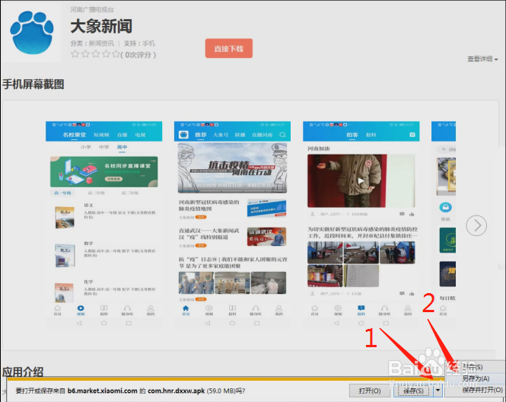506x402 pixels.
Task: Click the 应用介绍 section heading
Action: click(x=23, y=372)
